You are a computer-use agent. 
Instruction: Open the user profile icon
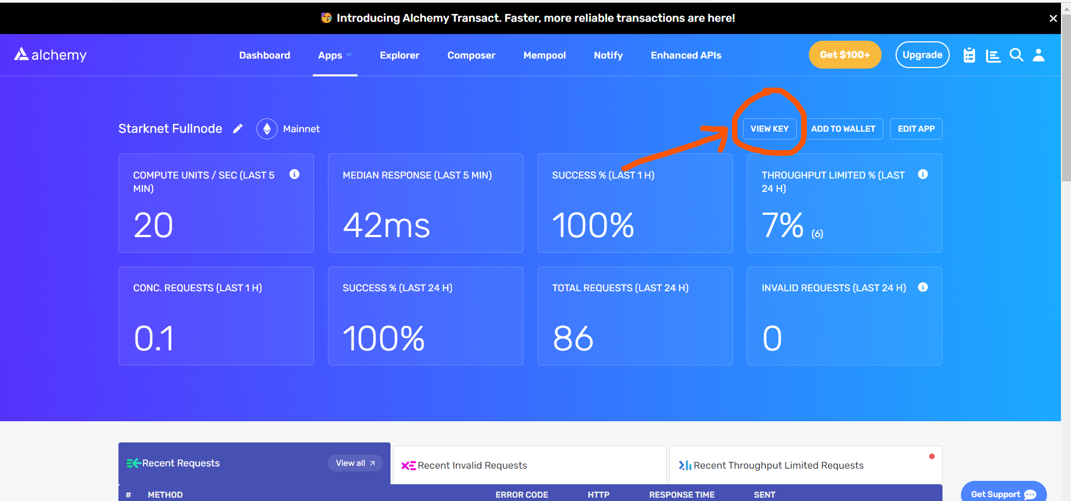tap(1039, 55)
